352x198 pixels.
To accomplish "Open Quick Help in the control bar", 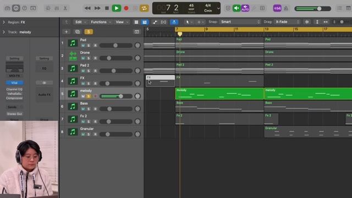I will pyautogui.click(x=24, y=8).
